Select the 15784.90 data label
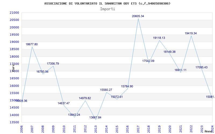The image size is (215, 134). (127, 86)
